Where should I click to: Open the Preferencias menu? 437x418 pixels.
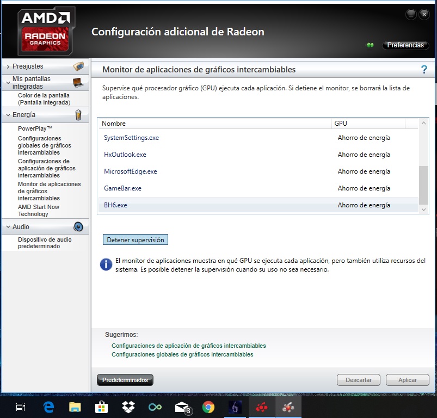[x=405, y=45]
